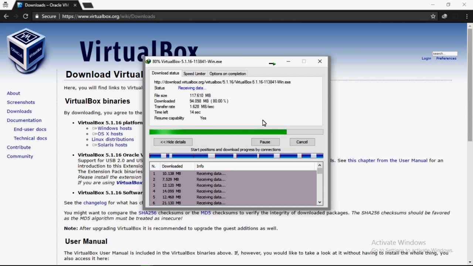Click the browser back arrow
This screenshot has height=266, width=473.
(x=6, y=16)
